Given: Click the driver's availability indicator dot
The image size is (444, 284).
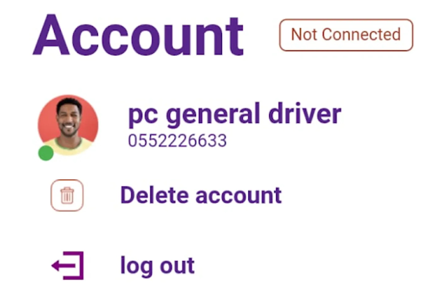Looking at the screenshot, I should (46, 153).
